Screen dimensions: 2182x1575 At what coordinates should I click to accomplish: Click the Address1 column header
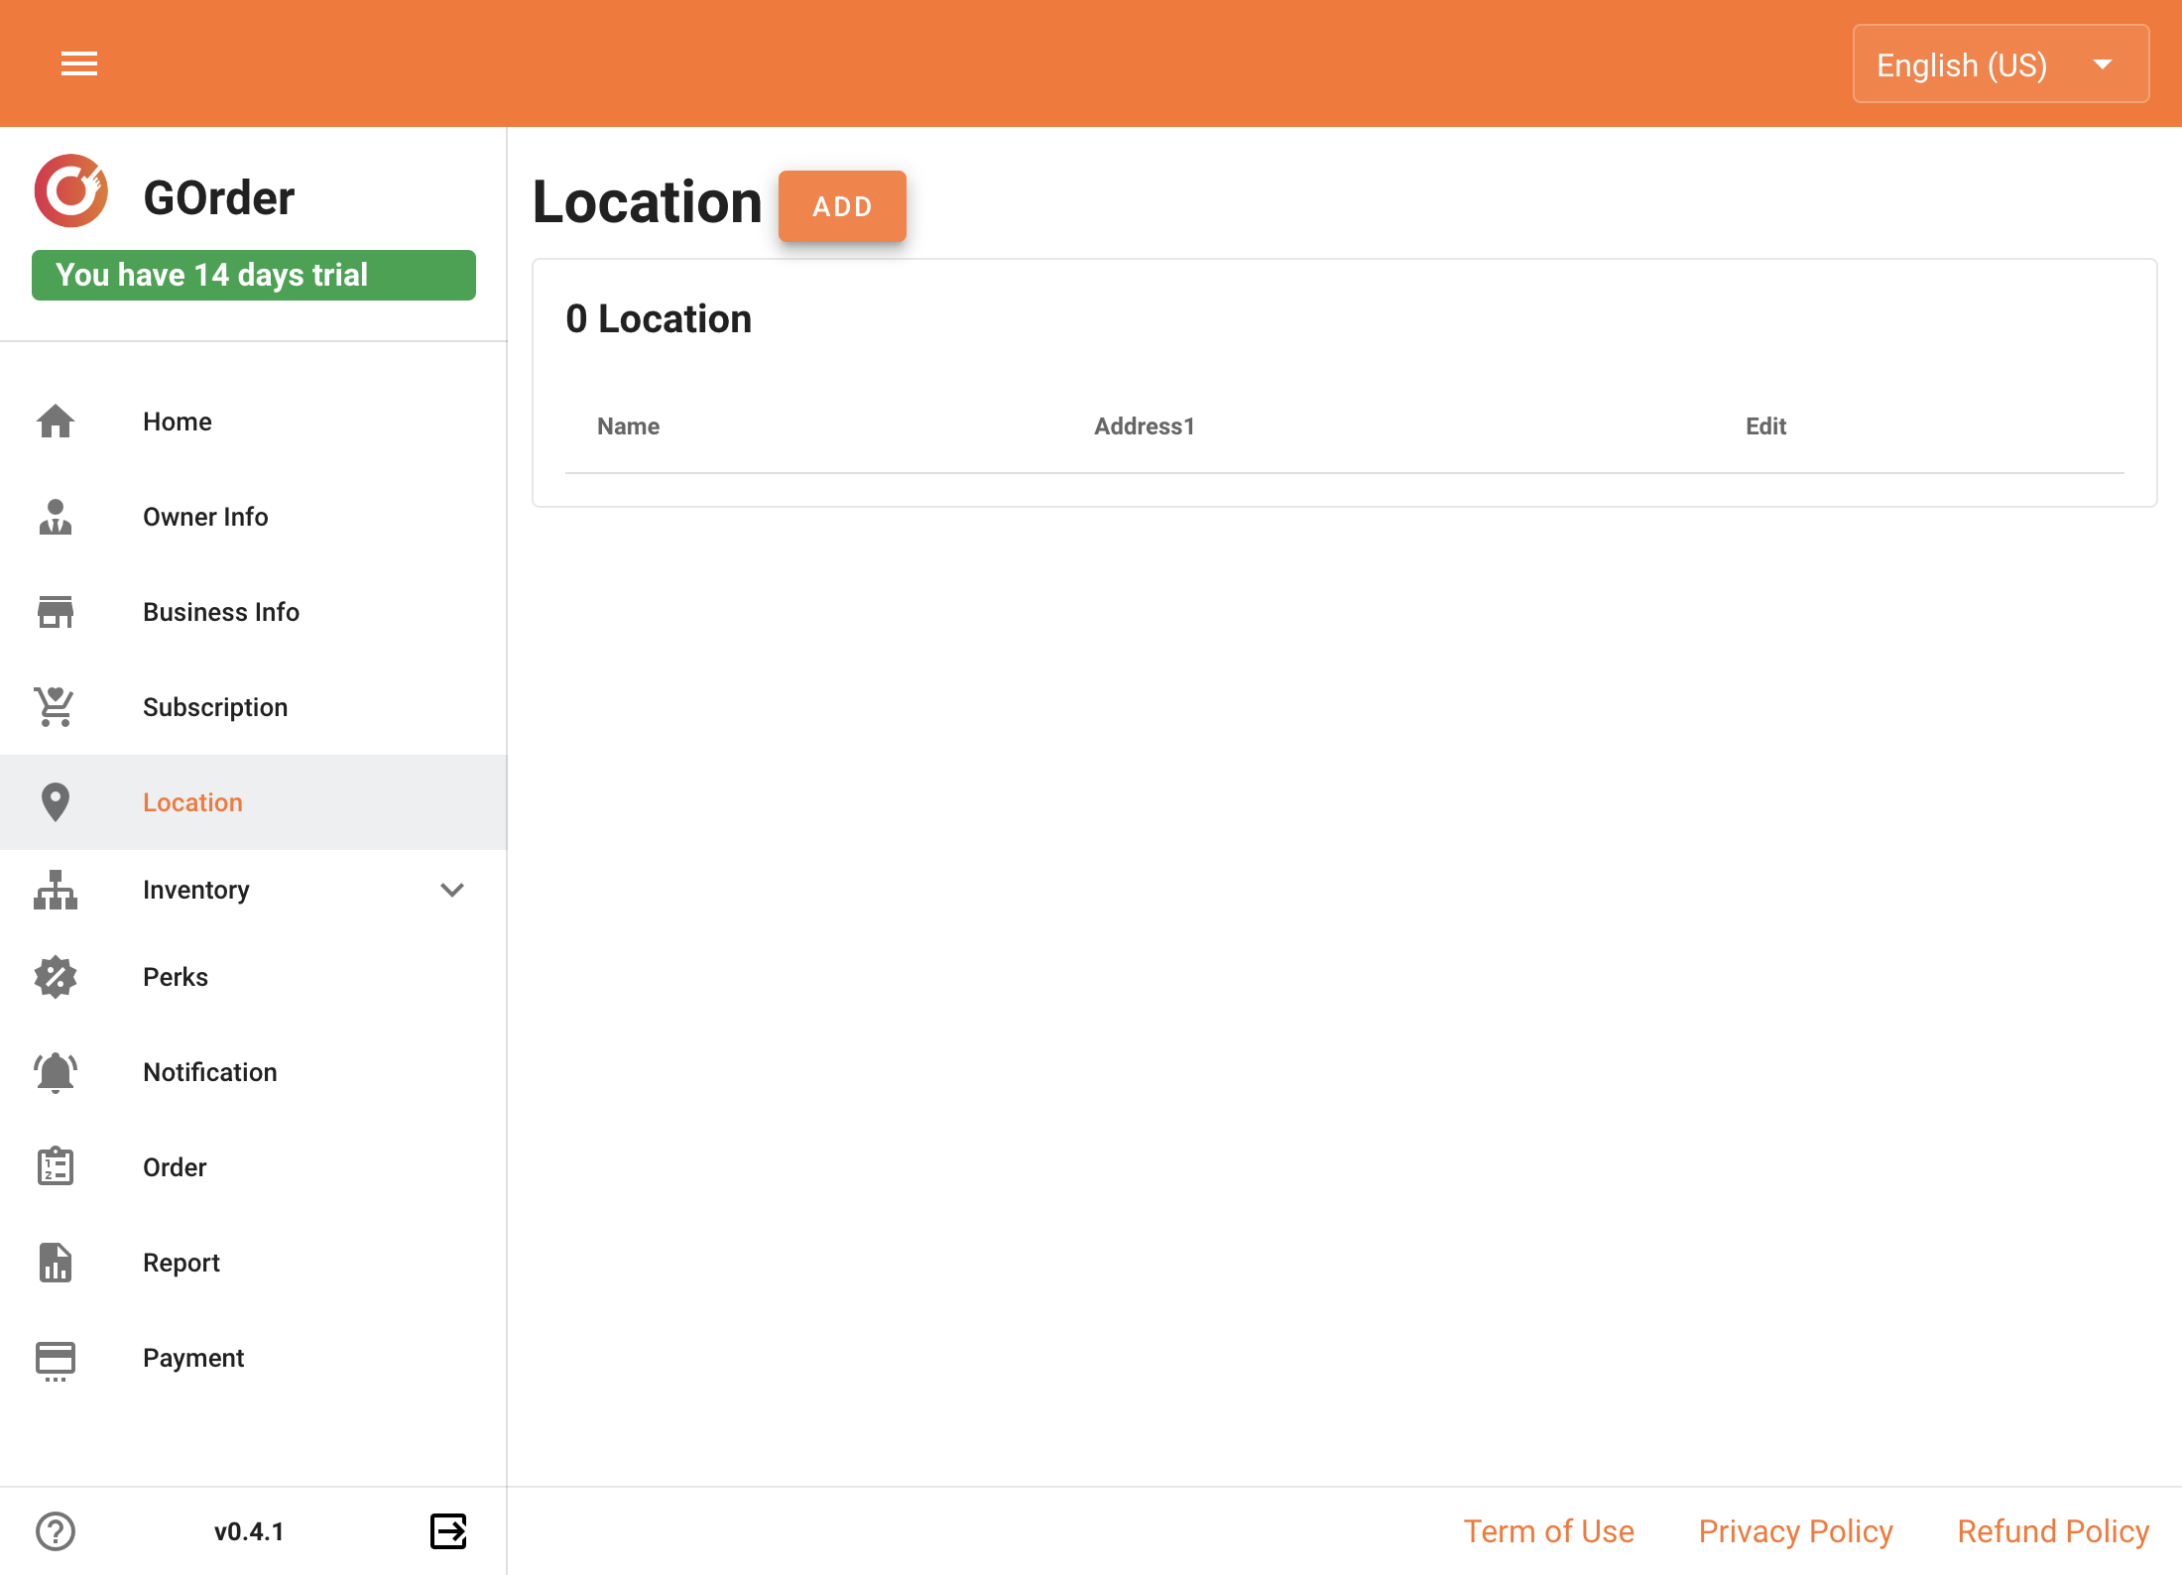tap(1145, 426)
